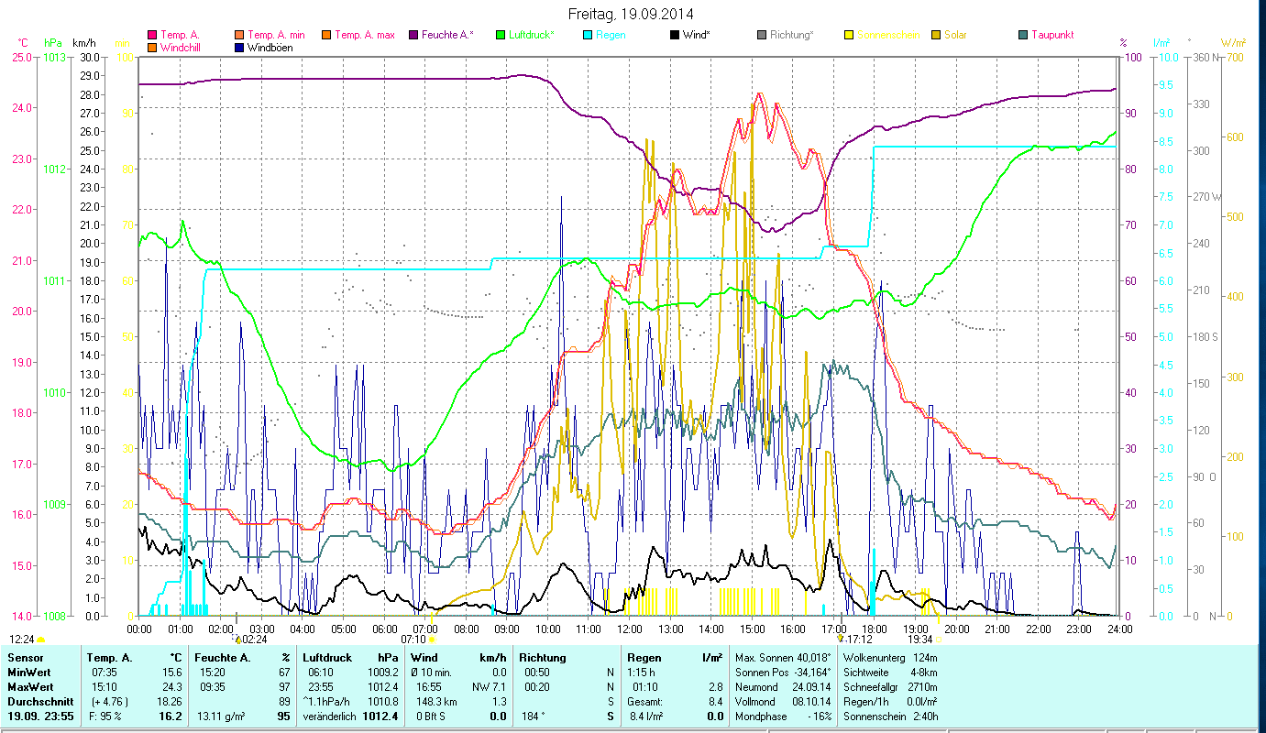This screenshot has width=1266, height=733.
Task: Click the 'Windböen' legend label
Action: [x=270, y=48]
